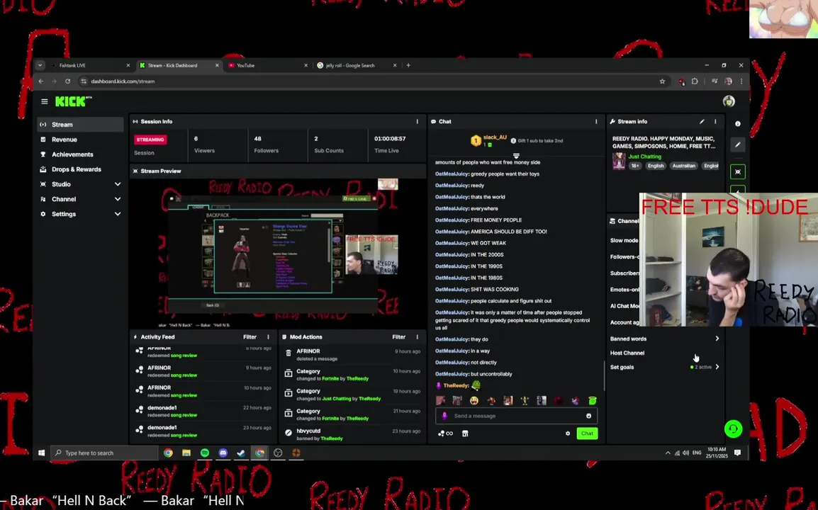Show hidden system tray icons
The image size is (818, 510).
668,453
